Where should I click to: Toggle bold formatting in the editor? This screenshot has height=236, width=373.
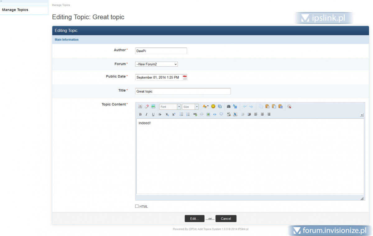(140, 114)
